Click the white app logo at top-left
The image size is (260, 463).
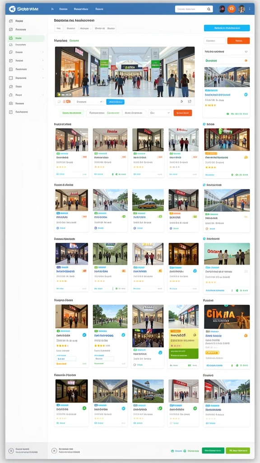(x=12, y=9)
